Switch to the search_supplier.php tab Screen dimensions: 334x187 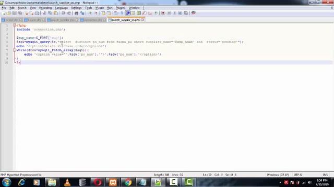63,20
